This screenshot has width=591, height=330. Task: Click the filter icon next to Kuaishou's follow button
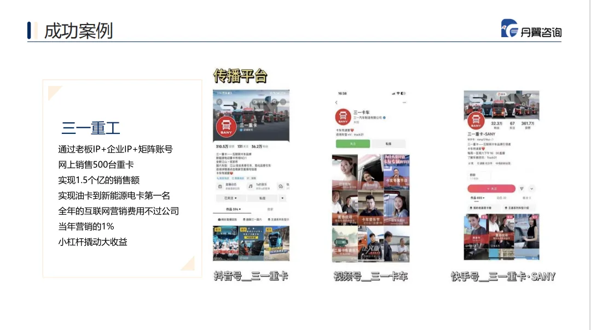tap(520, 188)
